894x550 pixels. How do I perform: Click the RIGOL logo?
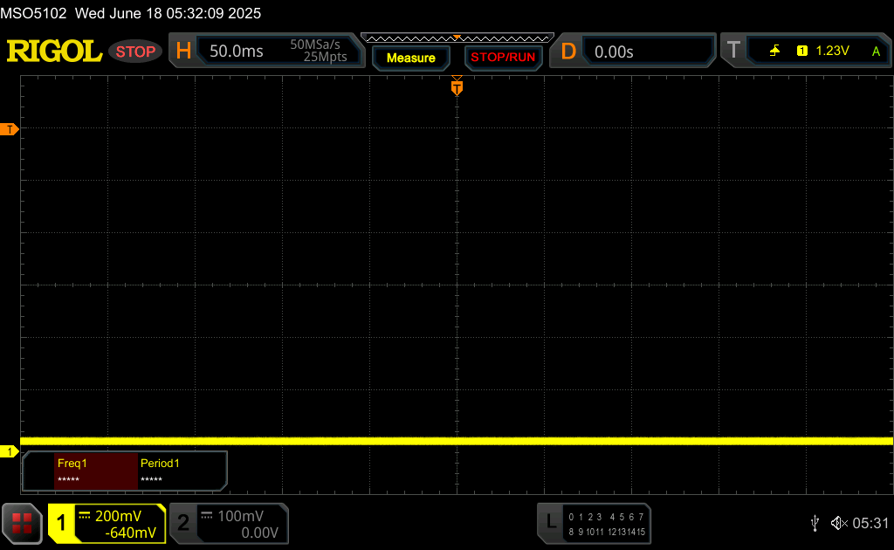54,52
